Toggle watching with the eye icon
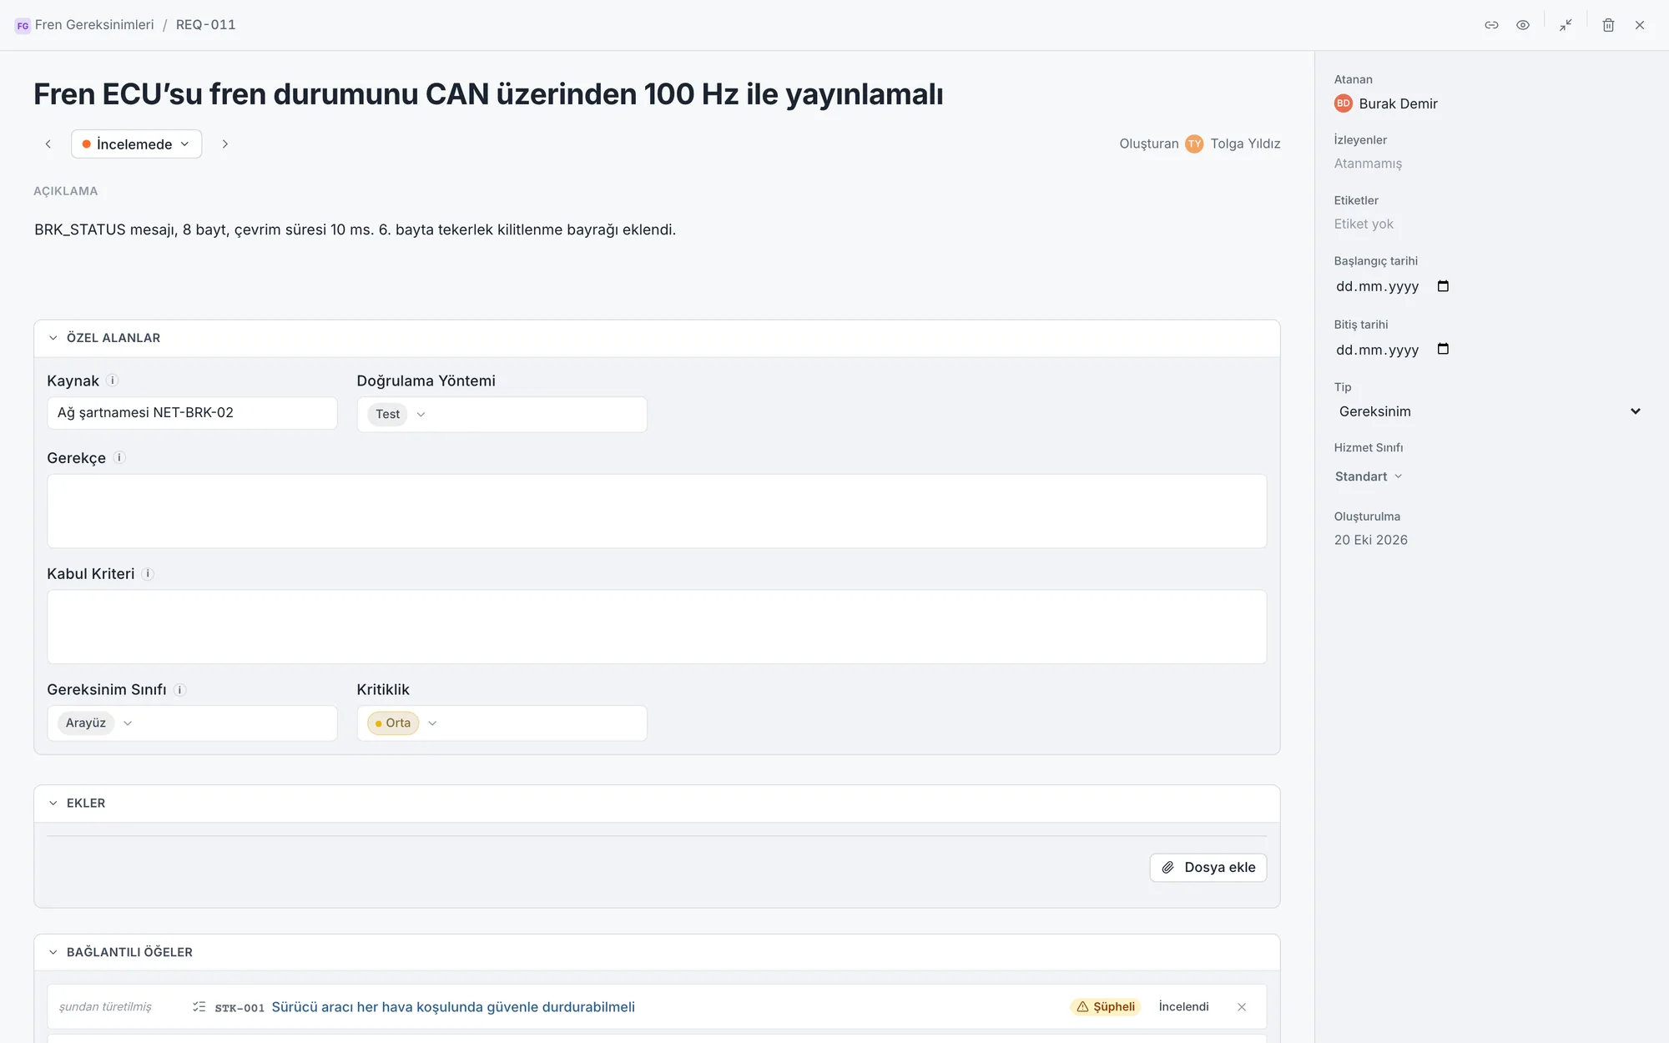The image size is (1669, 1043). pyautogui.click(x=1523, y=25)
